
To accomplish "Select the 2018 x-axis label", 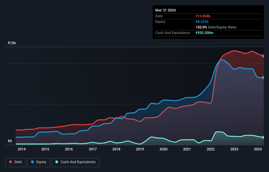I will click(116, 149).
